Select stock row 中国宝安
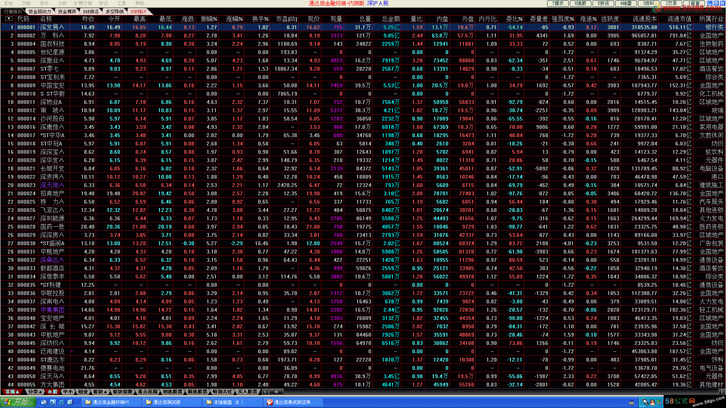 point(363,85)
